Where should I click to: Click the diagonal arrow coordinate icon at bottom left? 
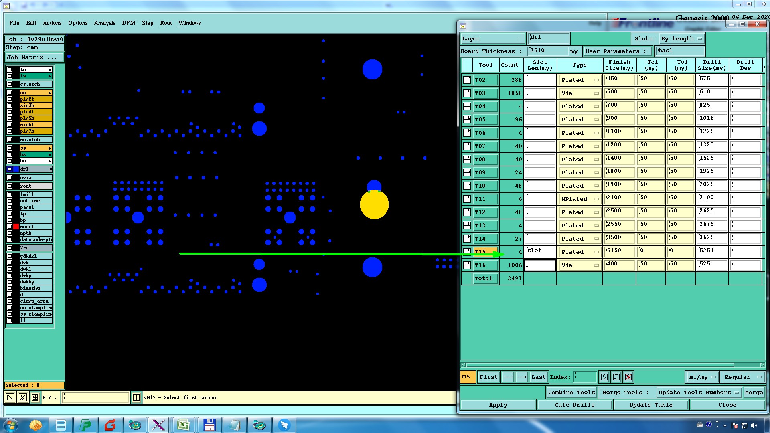[x=10, y=397]
